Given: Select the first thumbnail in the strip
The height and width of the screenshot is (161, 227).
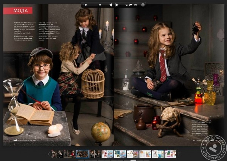Looking at the screenshot, I should 57,154.
